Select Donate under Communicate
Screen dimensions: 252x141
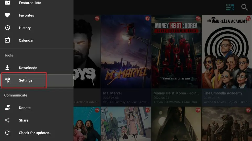[37, 108]
